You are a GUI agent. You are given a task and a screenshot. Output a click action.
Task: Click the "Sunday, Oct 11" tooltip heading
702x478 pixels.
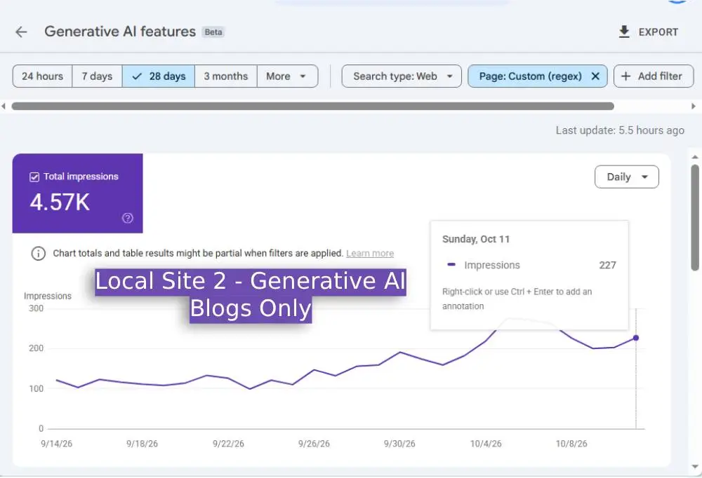(476, 239)
